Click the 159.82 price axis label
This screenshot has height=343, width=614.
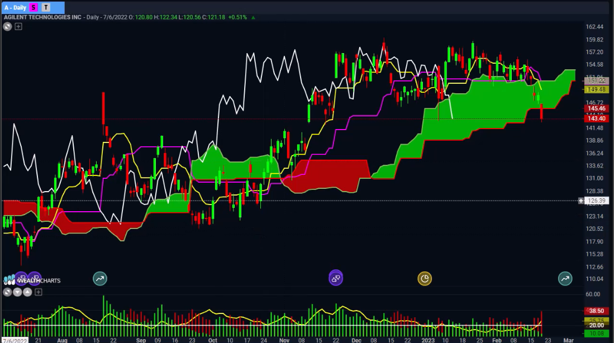(x=594, y=40)
